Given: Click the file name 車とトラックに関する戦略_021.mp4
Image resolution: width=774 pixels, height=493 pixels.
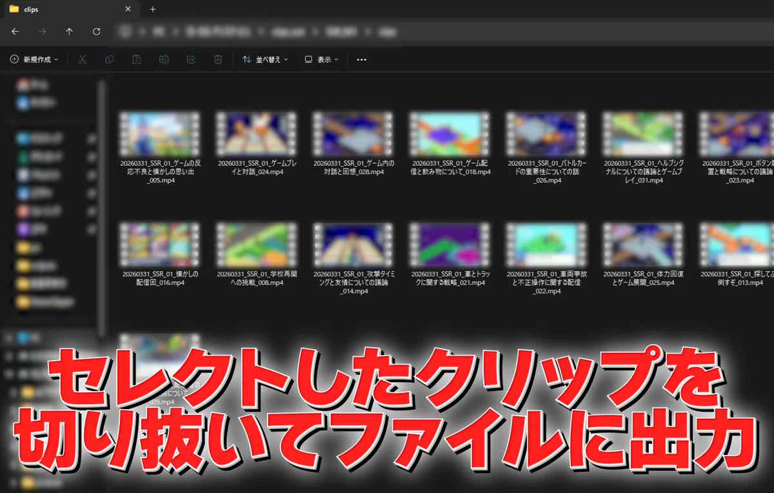Looking at the screenshot, I should tap(450, 279).
